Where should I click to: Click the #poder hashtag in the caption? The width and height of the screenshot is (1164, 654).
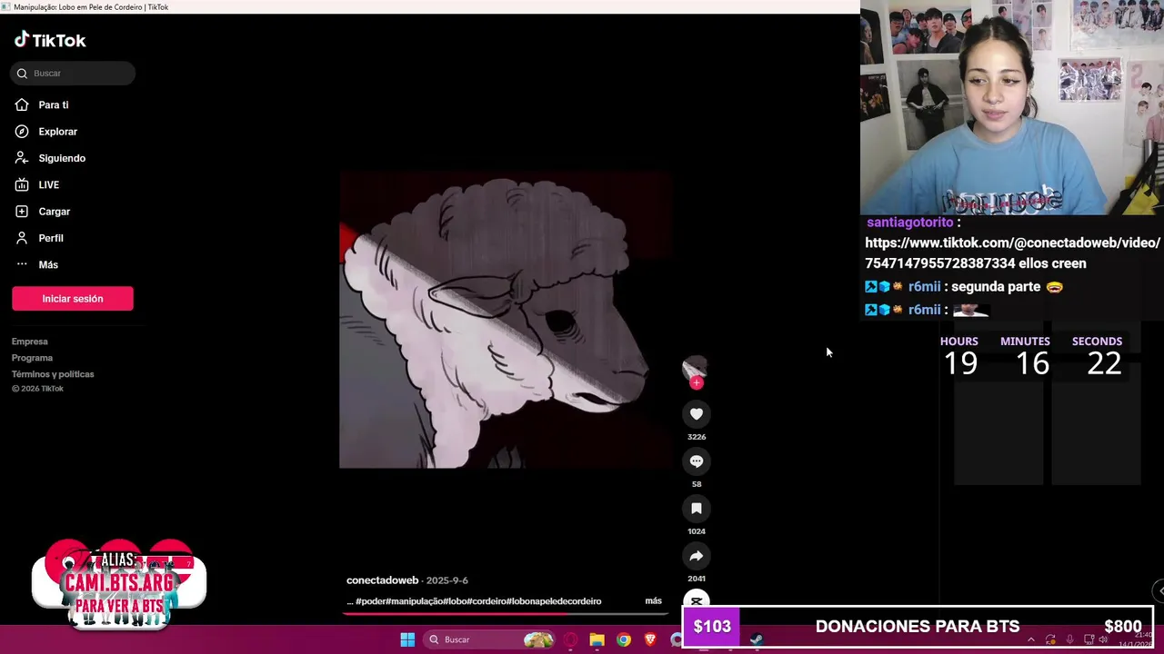(x=371, y=601)
